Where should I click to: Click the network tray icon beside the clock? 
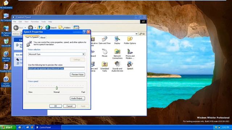coord(219,127)
